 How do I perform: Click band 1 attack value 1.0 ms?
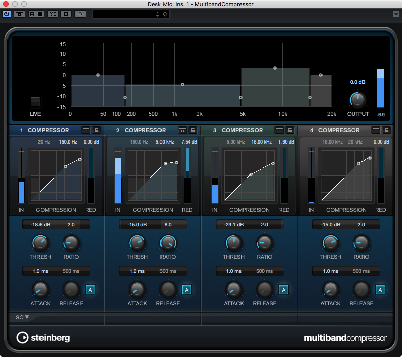click(x=41, y=271)
